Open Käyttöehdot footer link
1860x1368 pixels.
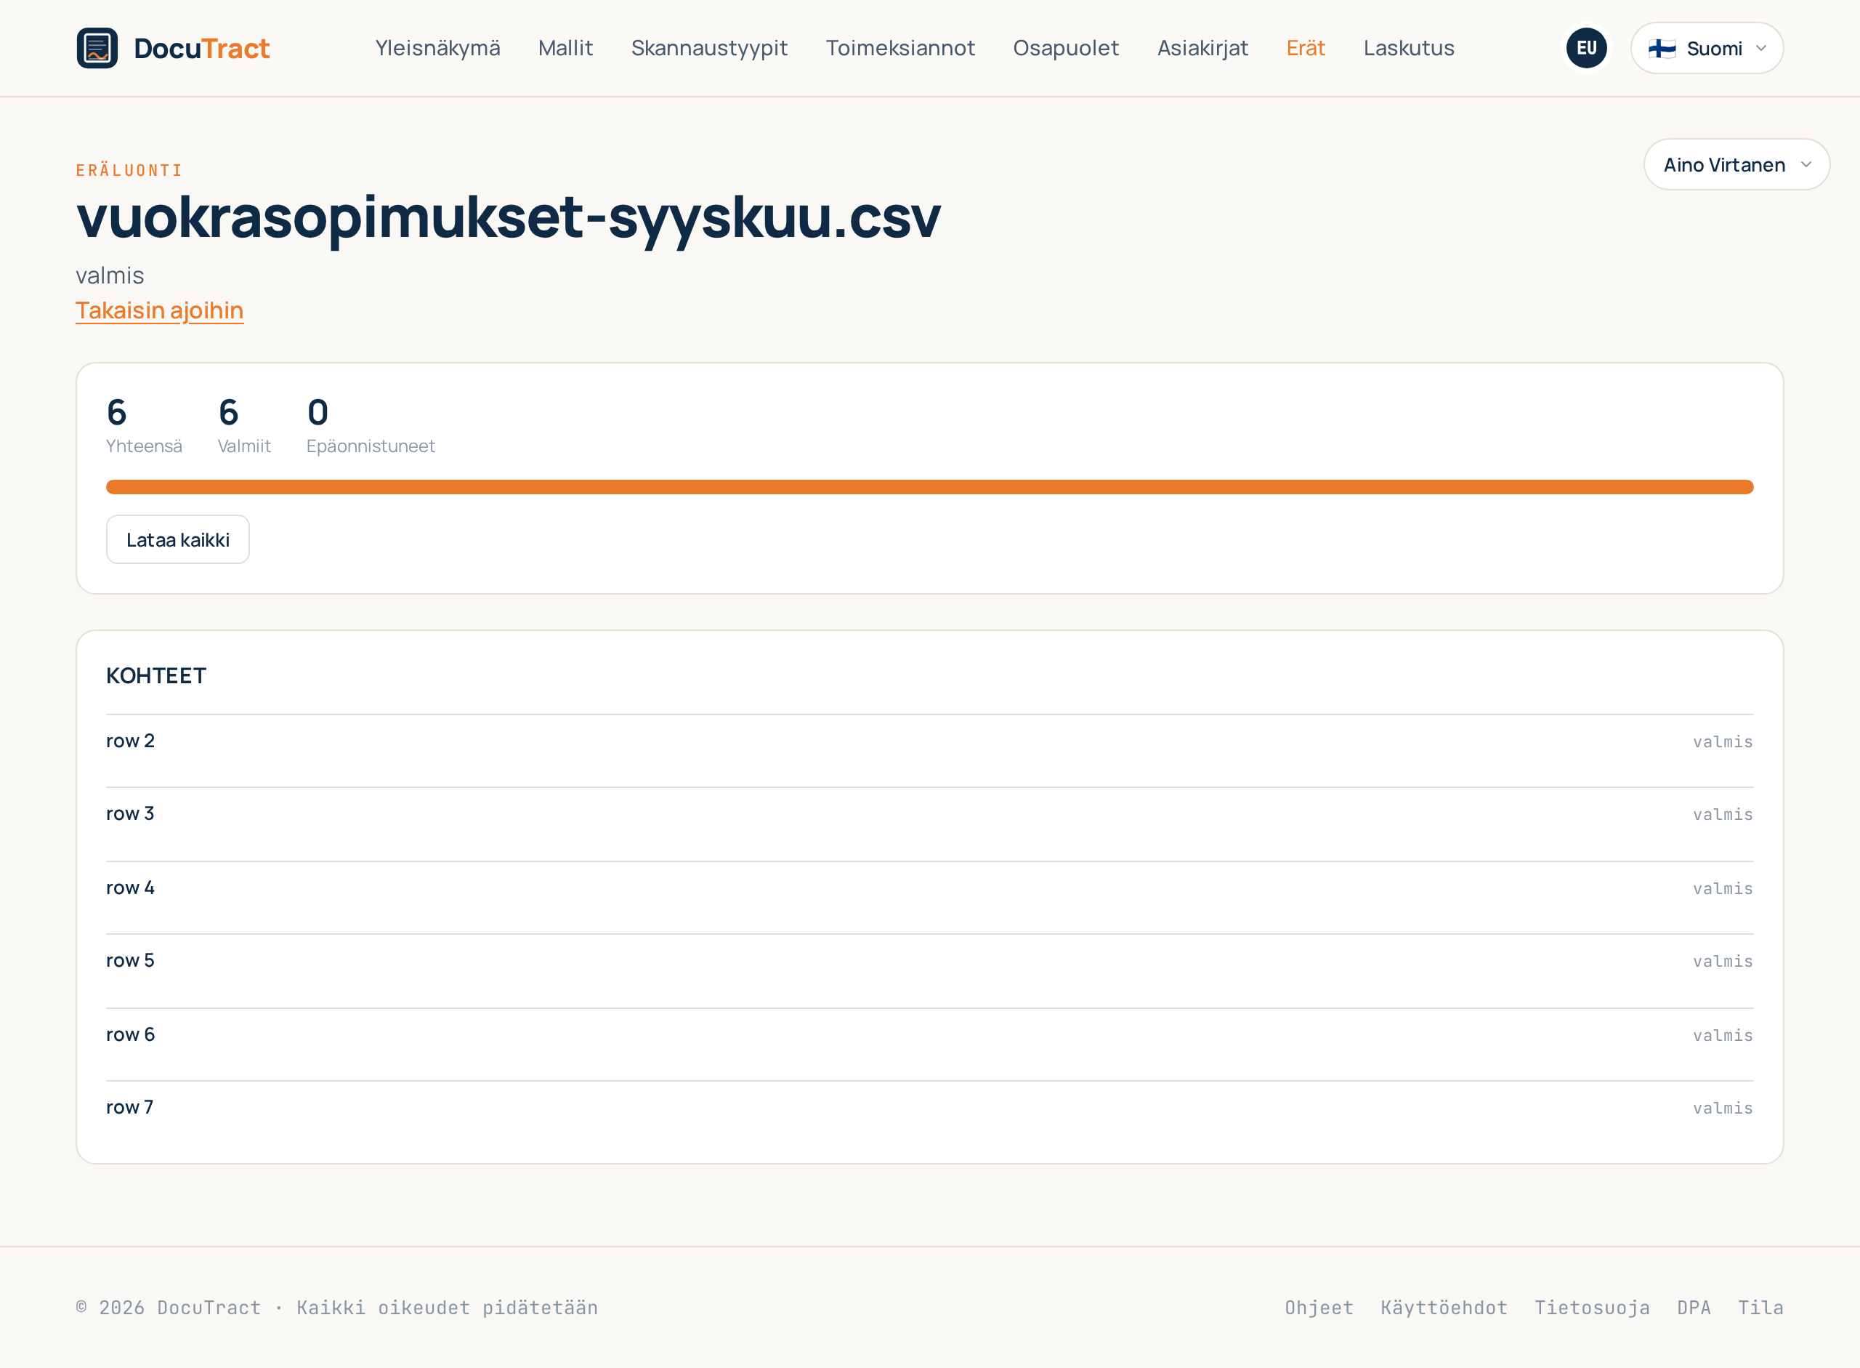[1444, 1308]
